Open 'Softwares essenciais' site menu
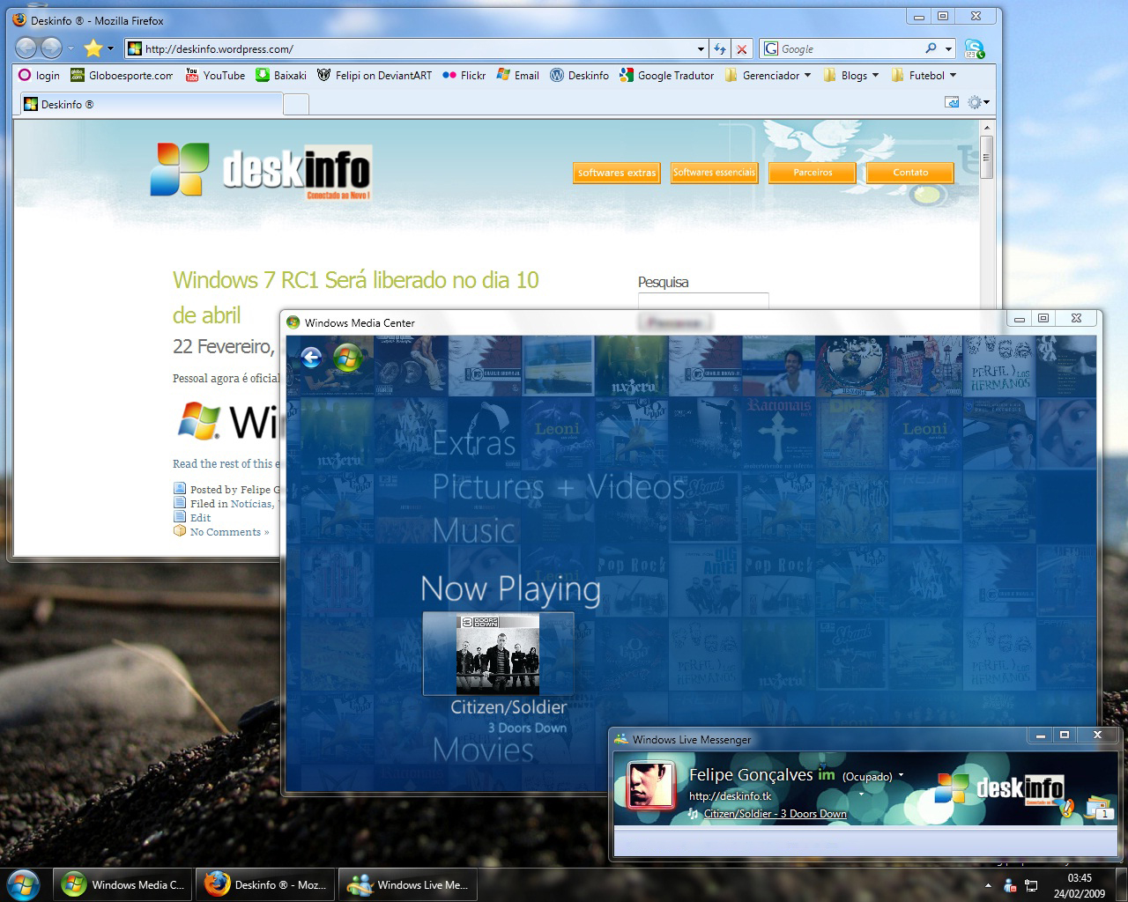This screenshot has height=902, width=1128. click(714, 173)
